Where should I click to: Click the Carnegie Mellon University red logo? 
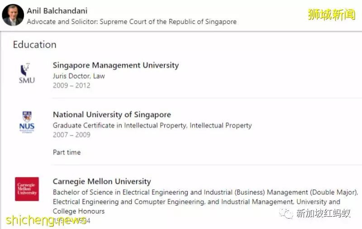(x=27, y=189)
